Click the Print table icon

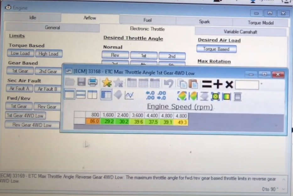(x=93, y=82)
